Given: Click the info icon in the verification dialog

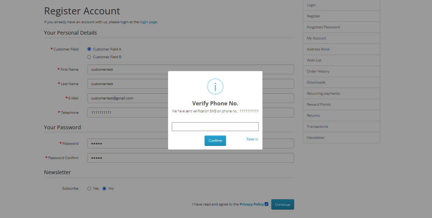Looking at the screenshot, I should [215, 87].
